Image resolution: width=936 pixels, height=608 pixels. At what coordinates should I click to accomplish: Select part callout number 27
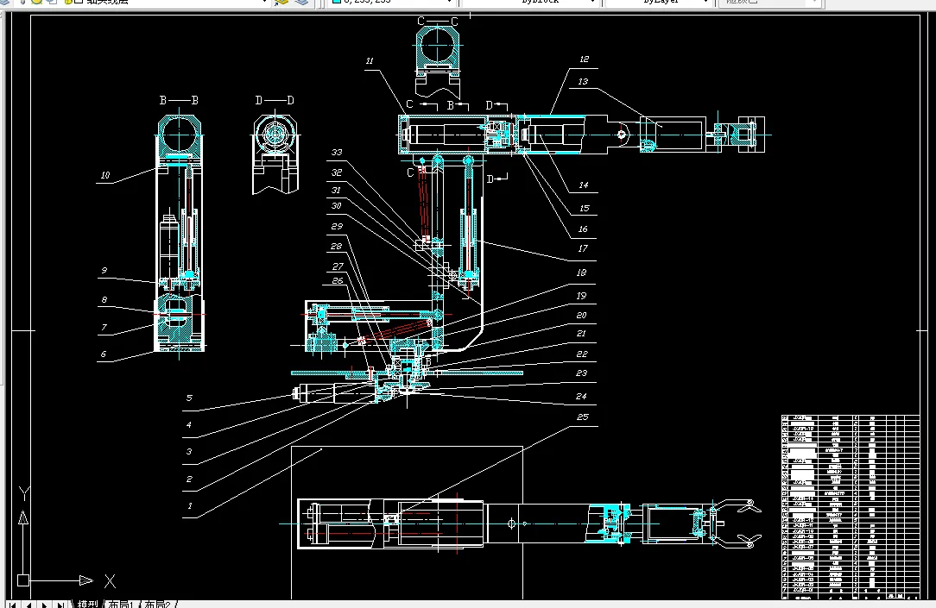(338, 266)
